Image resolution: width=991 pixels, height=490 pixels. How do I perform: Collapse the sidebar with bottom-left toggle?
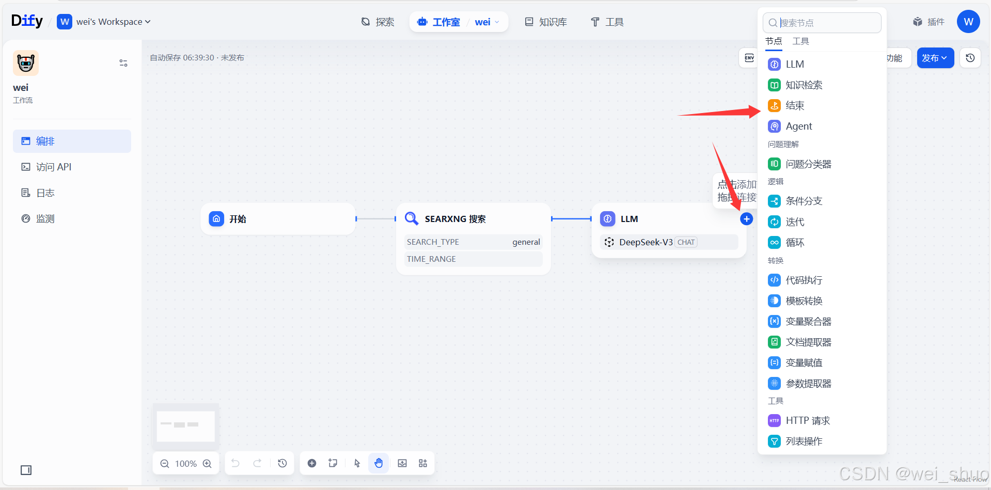(x=26, y=470)
